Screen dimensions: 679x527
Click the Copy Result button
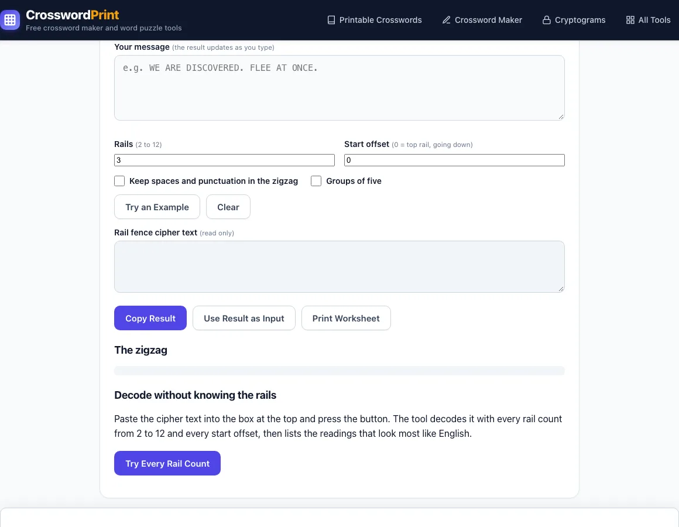tap(150, 319)
